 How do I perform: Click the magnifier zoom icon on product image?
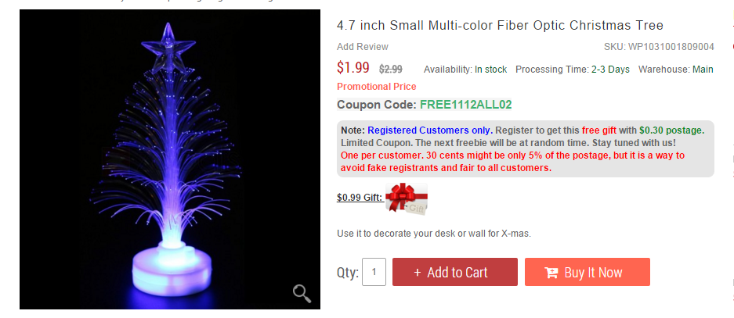tap(302, 293)
